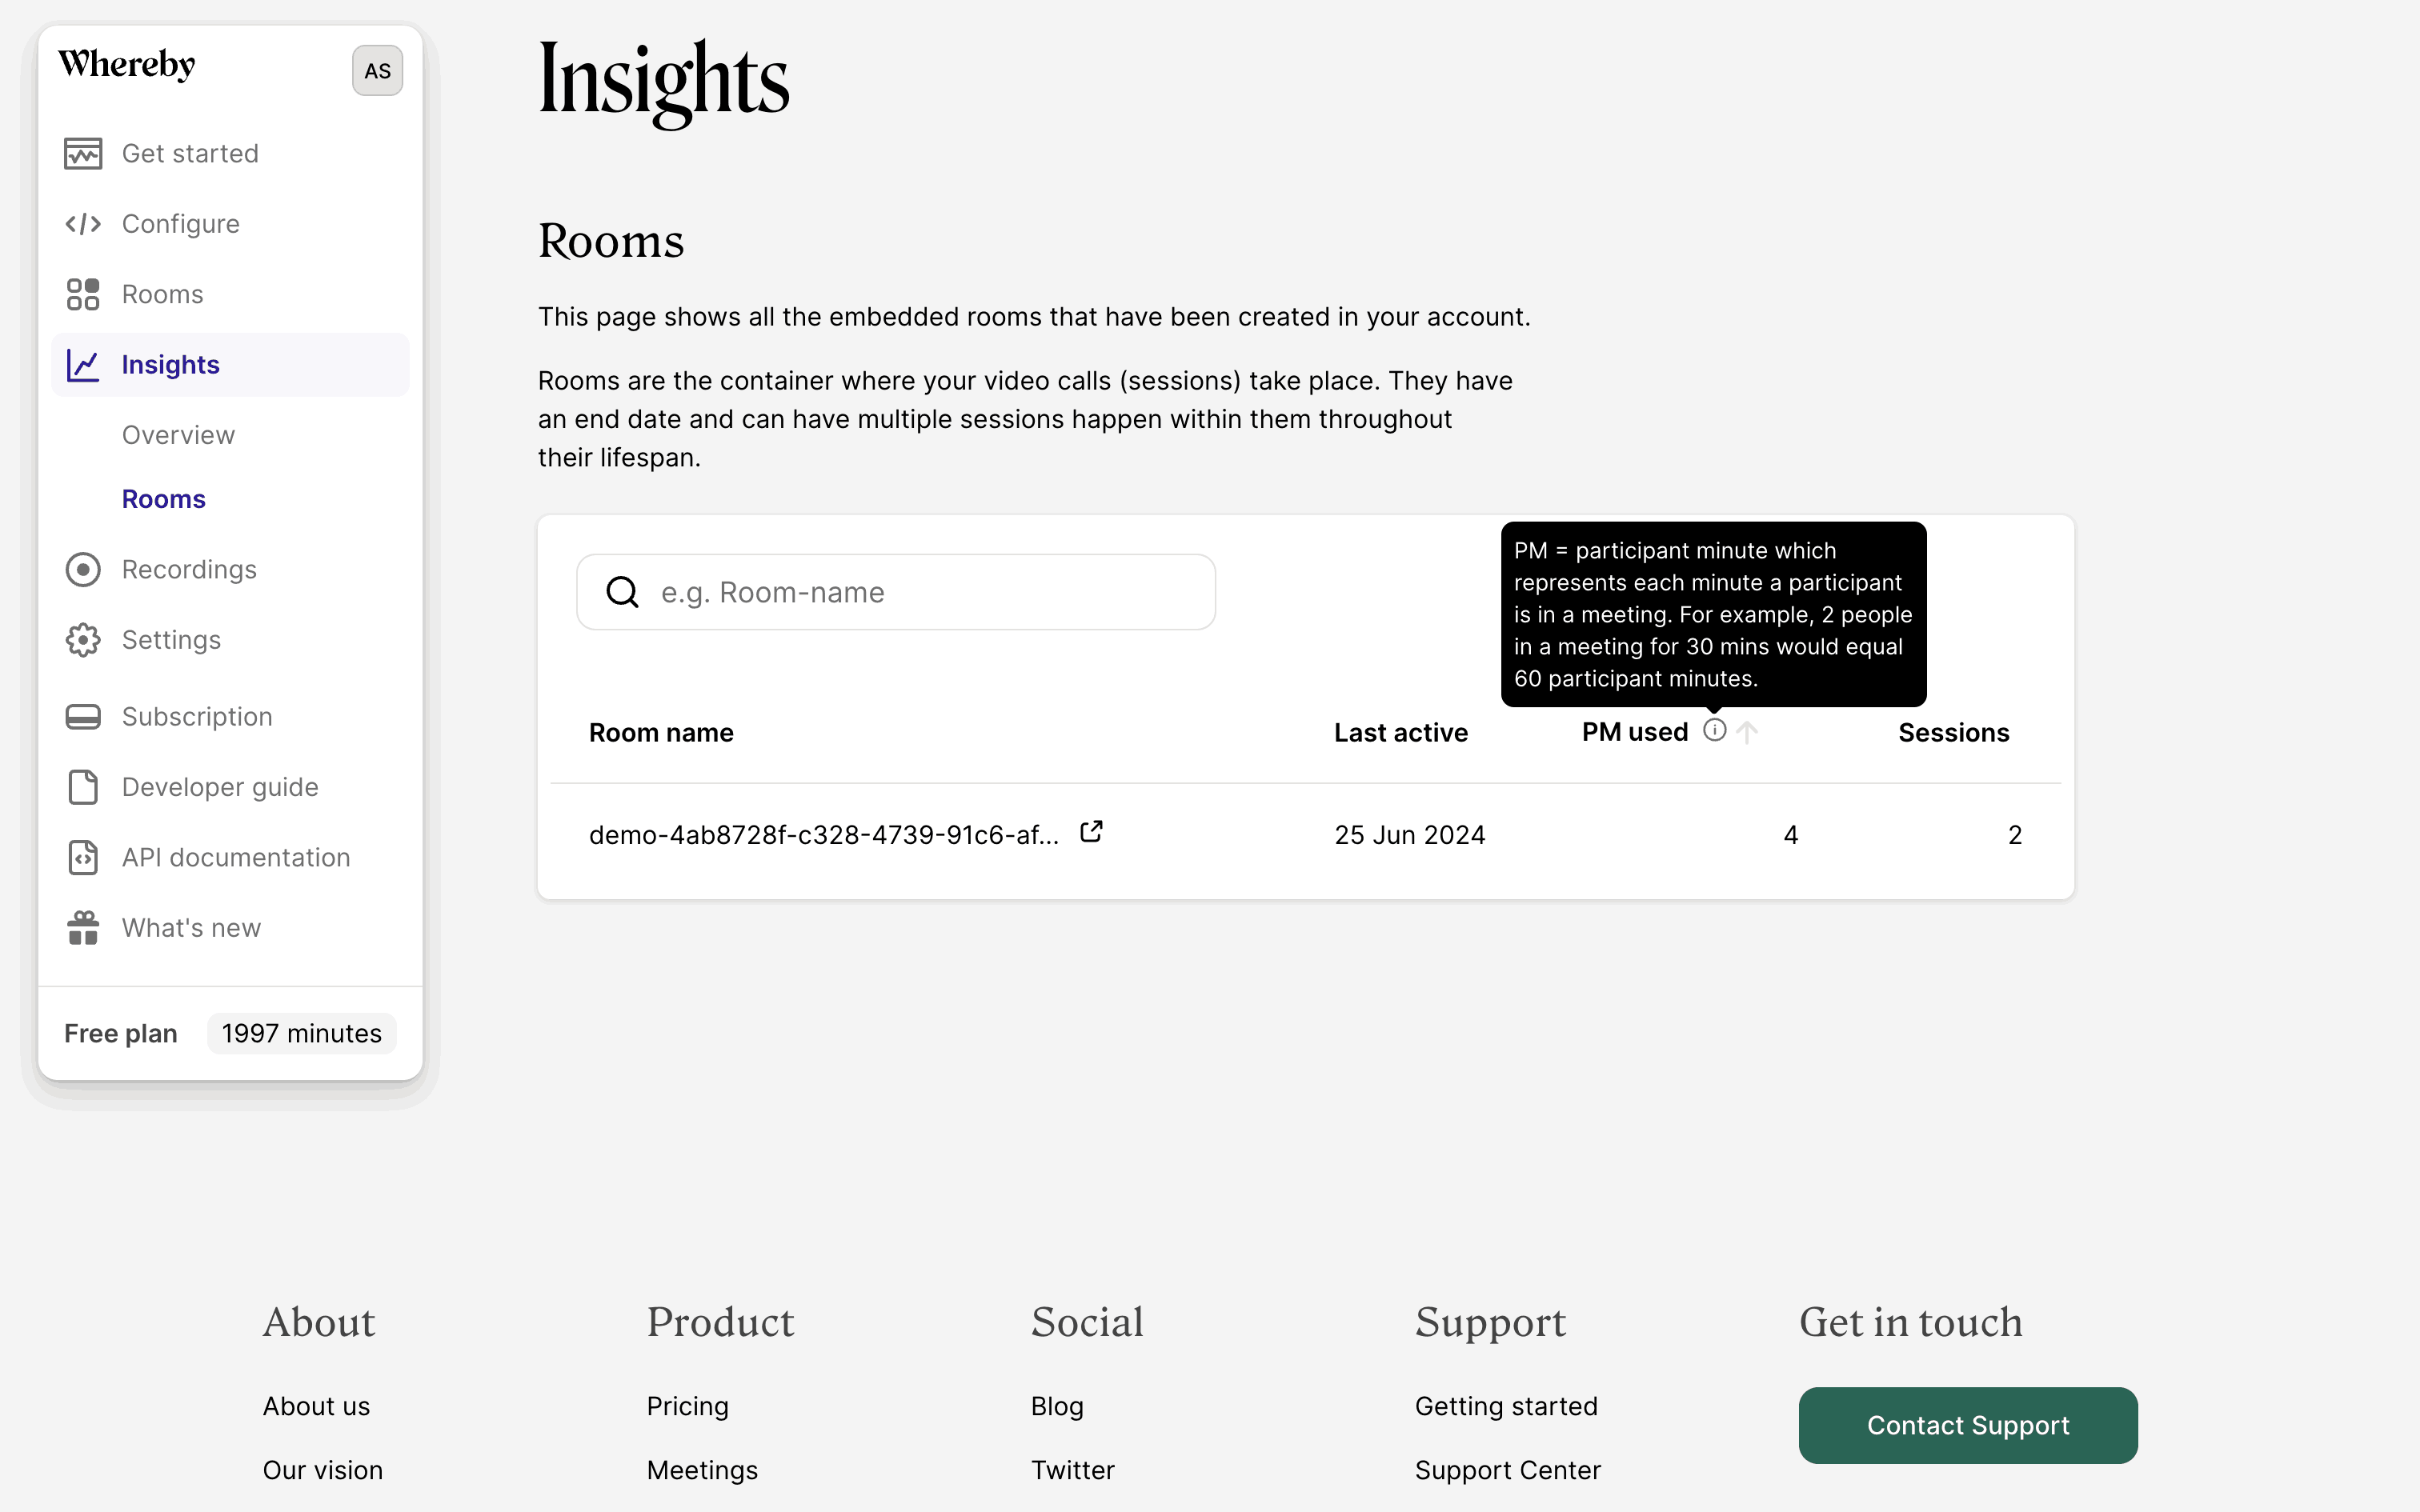Open the Rooms grid icon in sidebar
This screenshot has width=2420, height=1512.
(83, 294)
